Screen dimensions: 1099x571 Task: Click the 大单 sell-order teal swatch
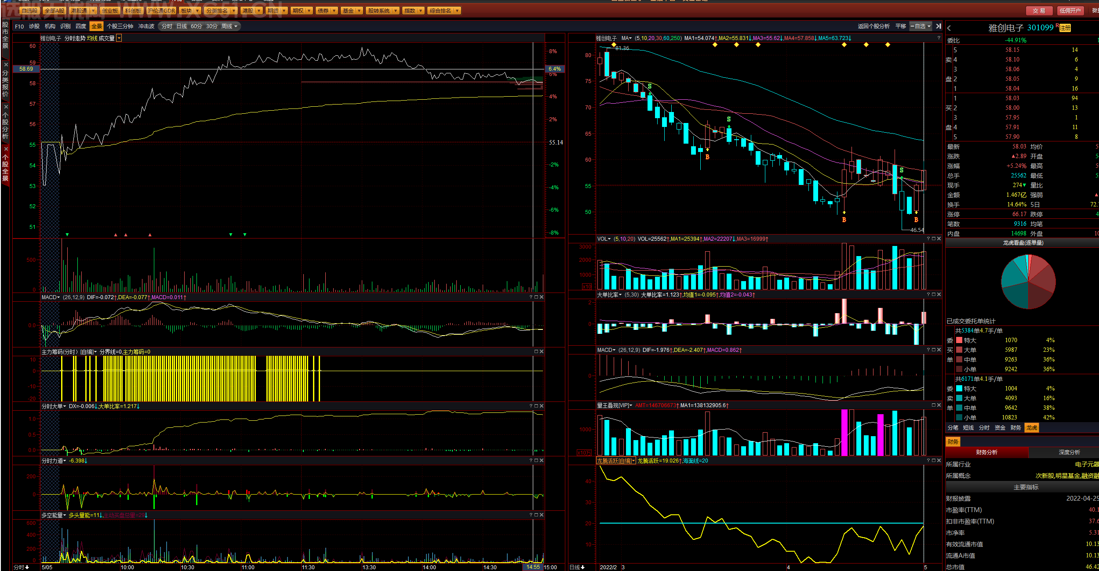959,398
